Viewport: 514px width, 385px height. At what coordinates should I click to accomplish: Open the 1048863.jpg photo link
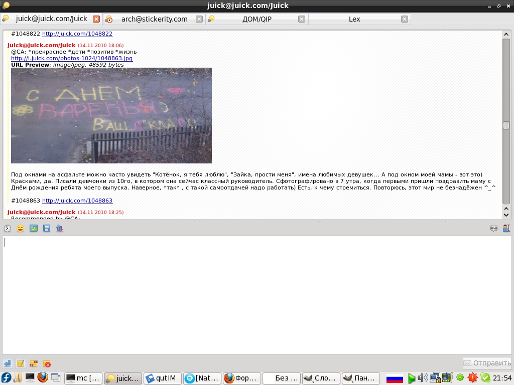coord(72,58)
